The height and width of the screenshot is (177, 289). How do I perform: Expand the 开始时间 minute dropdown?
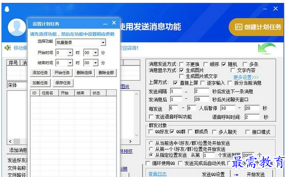pyautogui.click(x=96, y=53)
